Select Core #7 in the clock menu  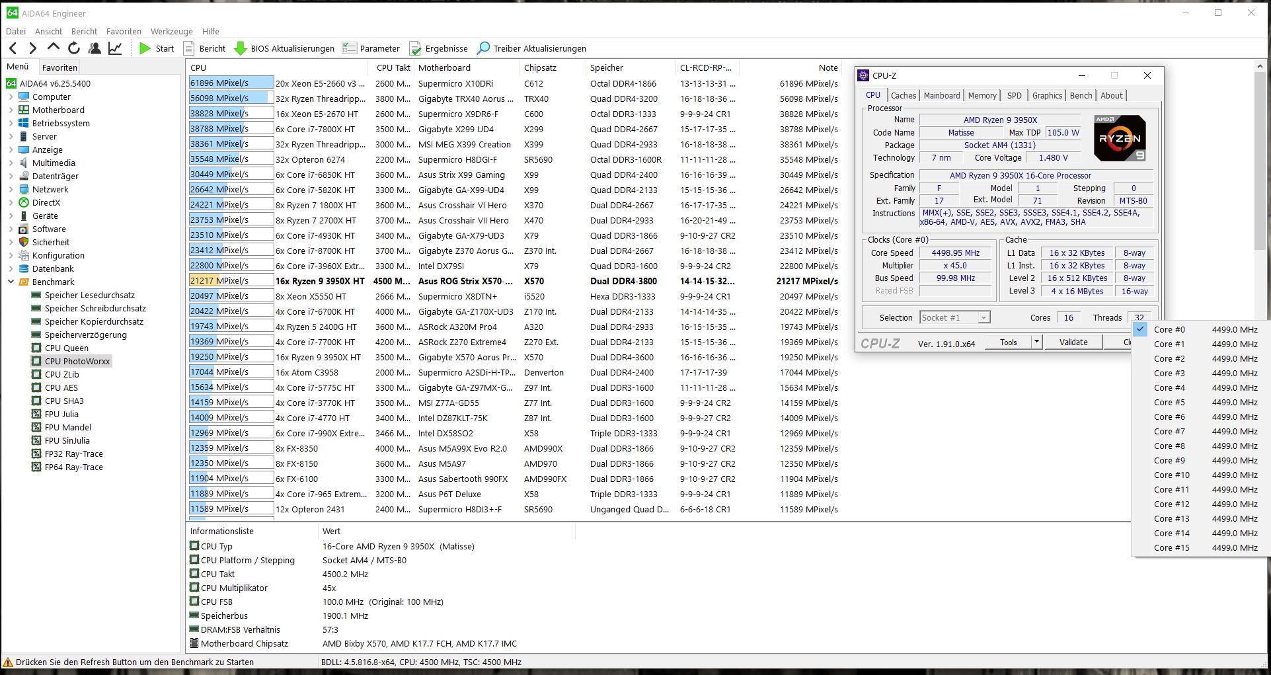1200,431
